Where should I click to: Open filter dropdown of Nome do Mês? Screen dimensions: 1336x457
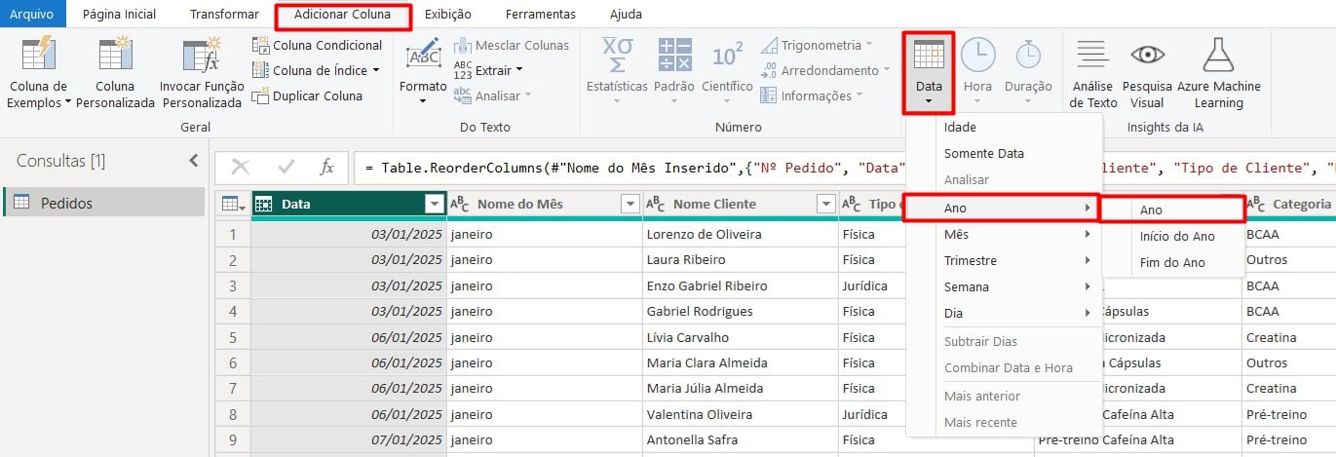(630, 204)
